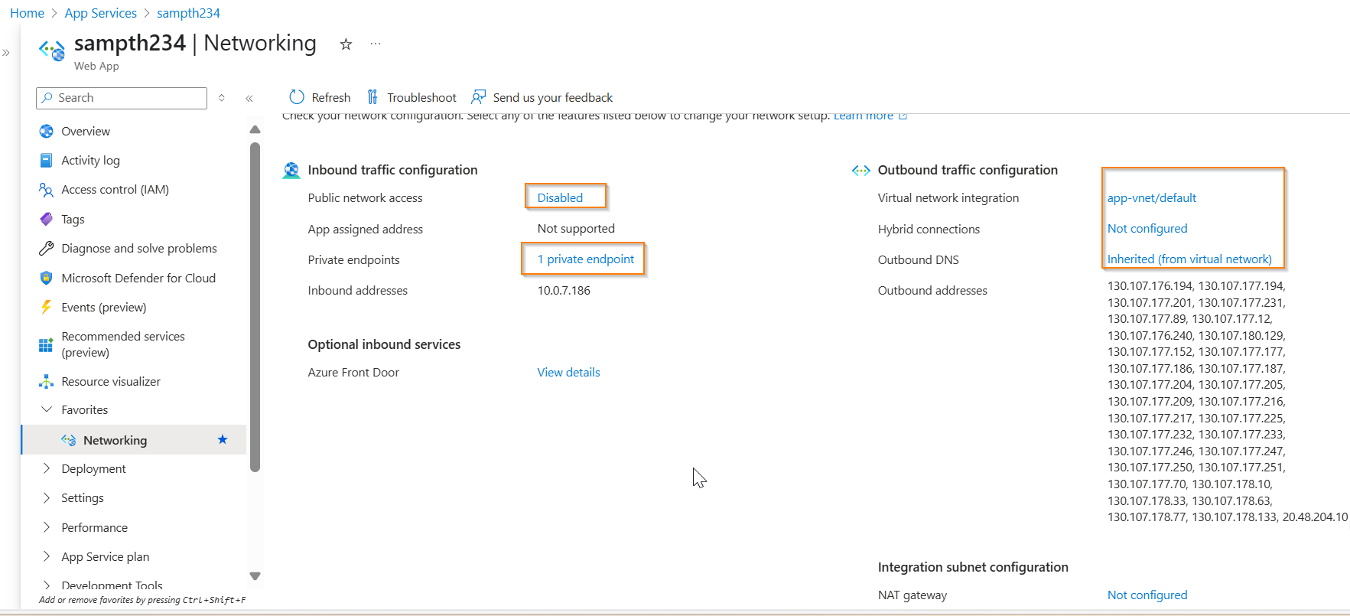
Task: Expand the Deployment section
Action: pyautogui.click(x=47, y=468)
